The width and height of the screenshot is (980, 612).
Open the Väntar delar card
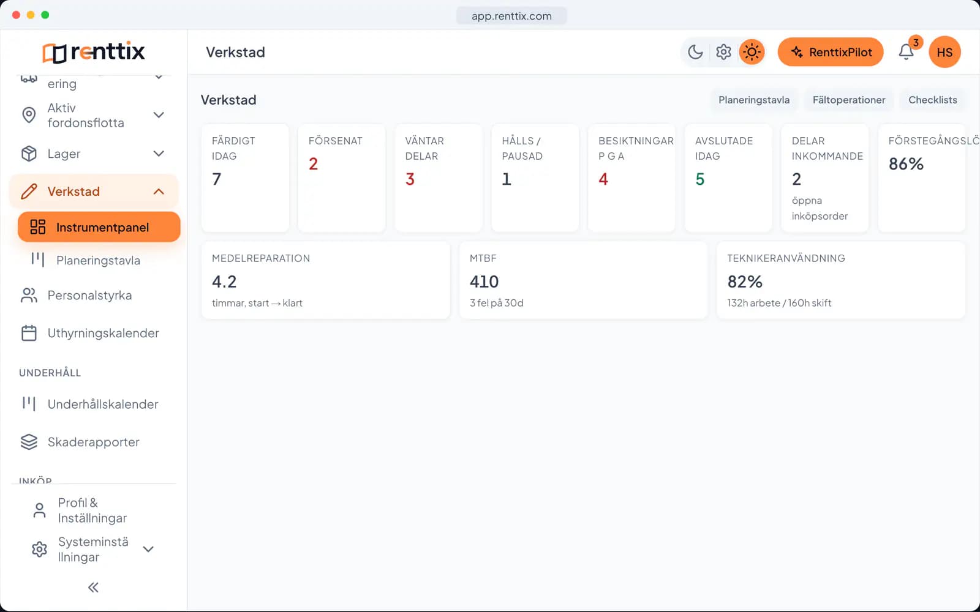439,178
